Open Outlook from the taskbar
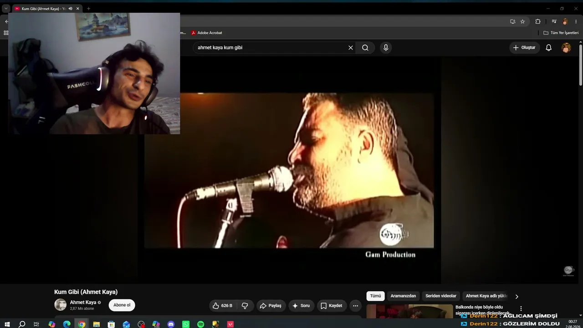The height and width of the screenshot is (328, 583). 126,324
